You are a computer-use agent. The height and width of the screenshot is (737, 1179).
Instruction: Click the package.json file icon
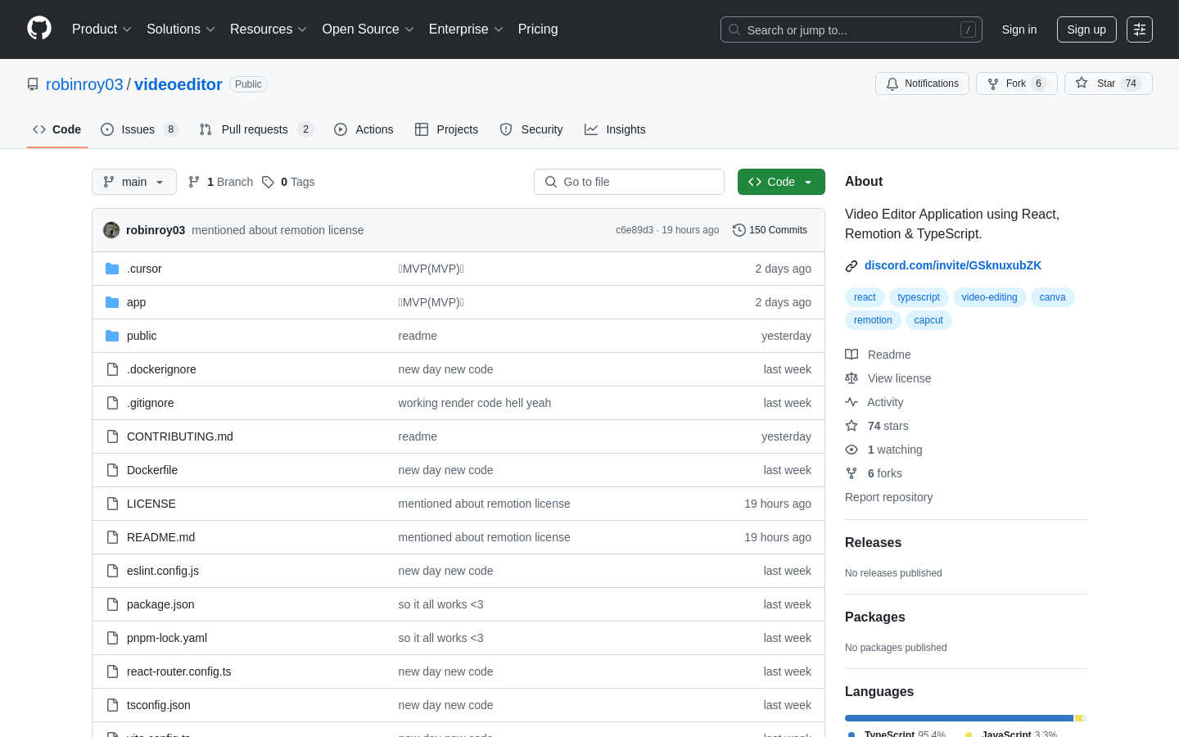[112, 604]
